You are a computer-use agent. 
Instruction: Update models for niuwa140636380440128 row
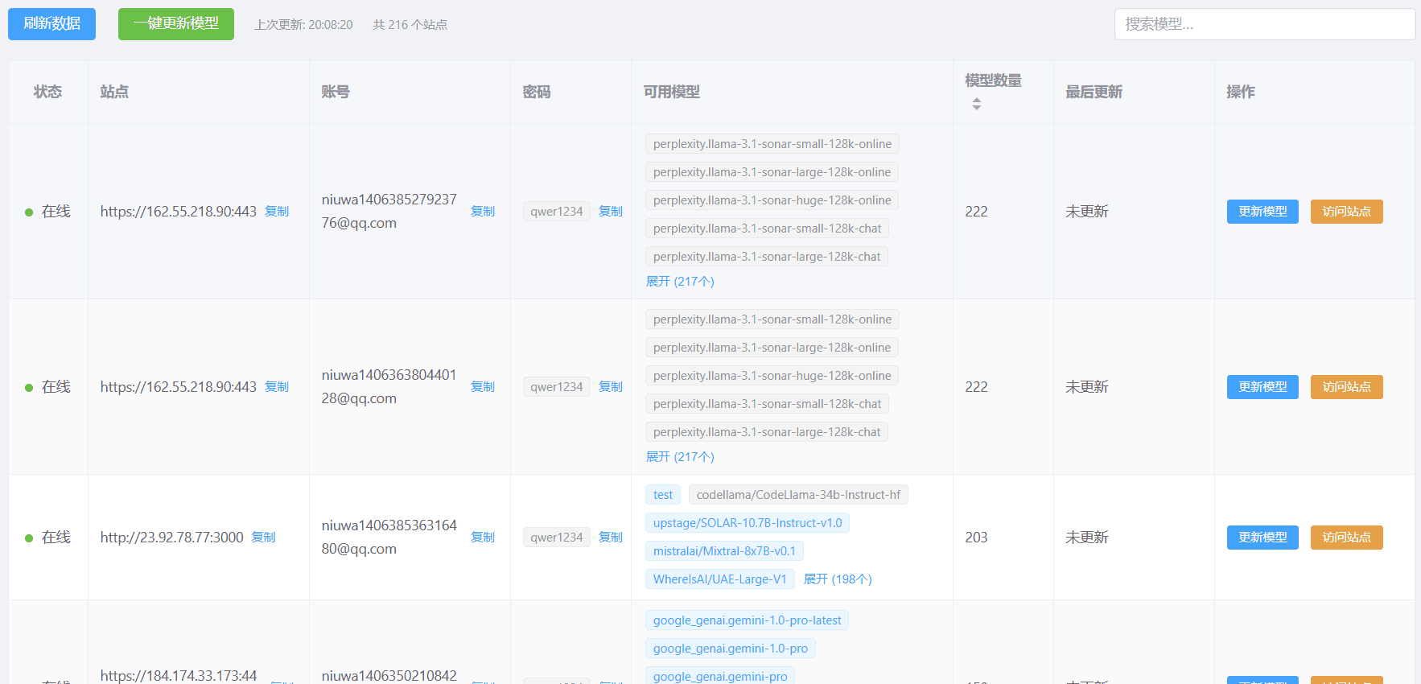(x=1262, y=387)
